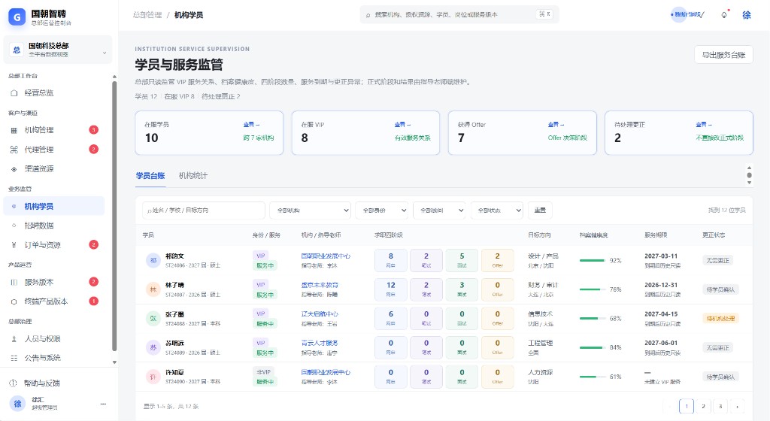Click the 林 avatar of student 林了晴

(x=153, y=289)
